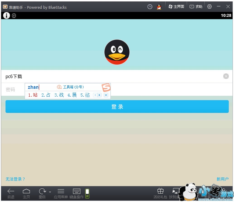
Task: Select IME candidate 2 占
Action: pos(46,95)
